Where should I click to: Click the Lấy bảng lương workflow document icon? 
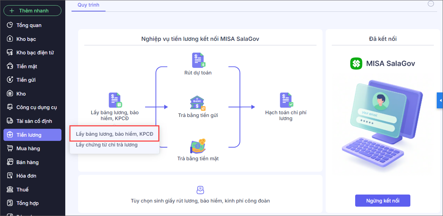point(115,100)
